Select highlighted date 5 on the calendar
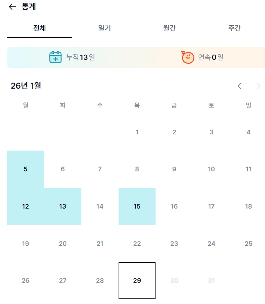265x304 pixels. [26, 169]
